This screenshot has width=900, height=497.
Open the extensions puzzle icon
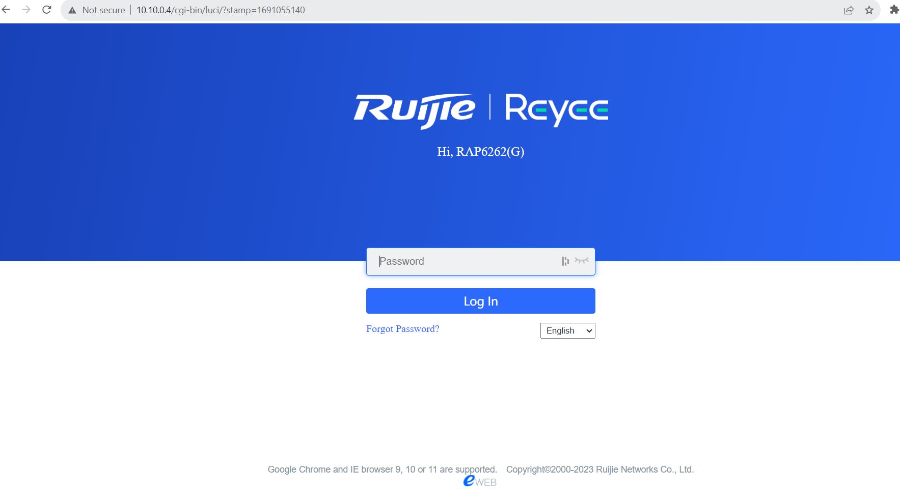[x=894, y=10]
